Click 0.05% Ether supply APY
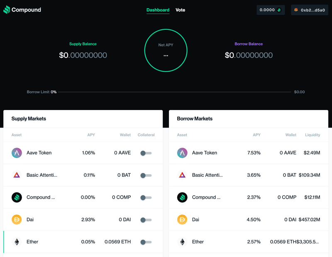Screen dimensions: 332x257 88,242
